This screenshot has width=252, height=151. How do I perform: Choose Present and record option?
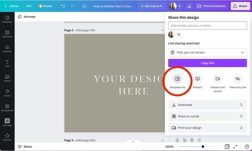(218, 83)
